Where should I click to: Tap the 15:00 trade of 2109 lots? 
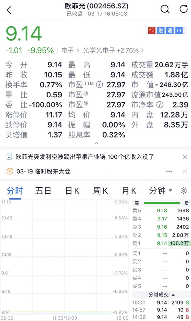(x=161, y=303)
